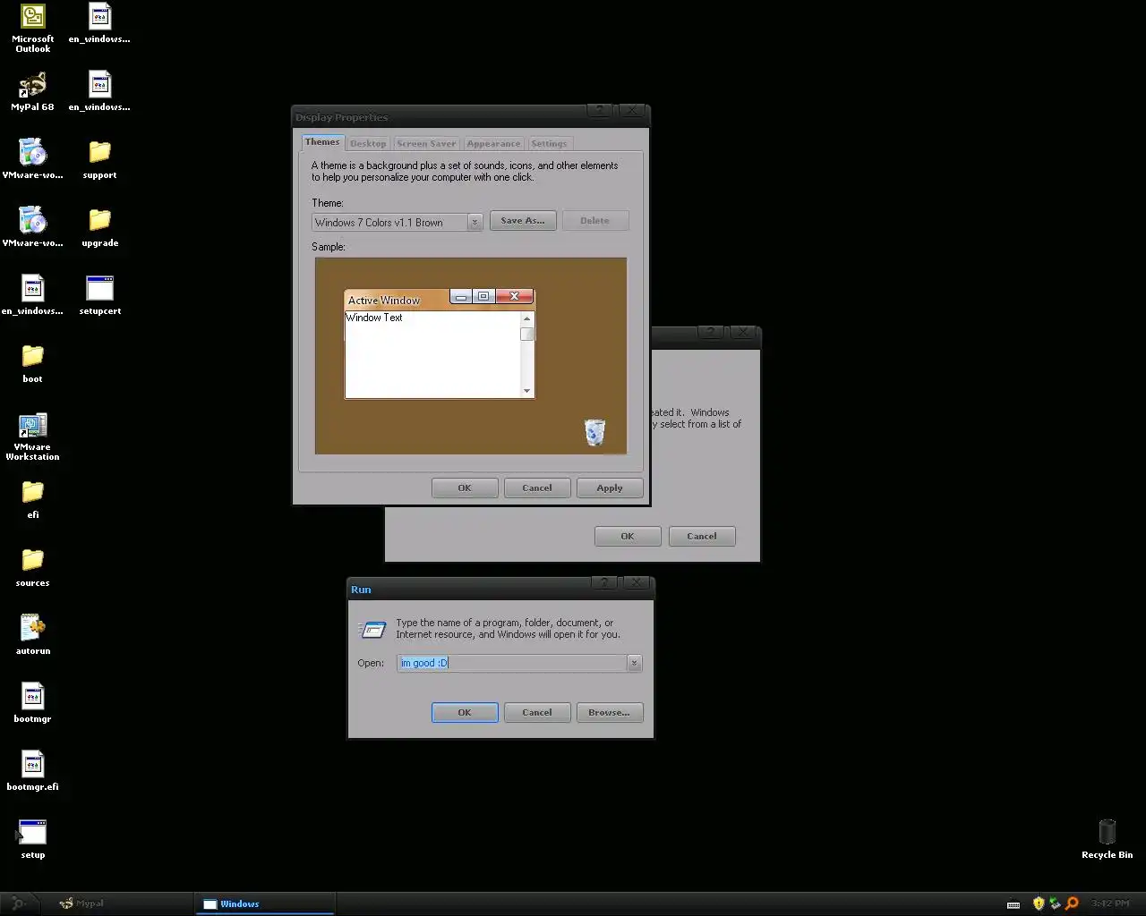Select the support folder on desktop
1146x916 pixels.
click(99, 159)
